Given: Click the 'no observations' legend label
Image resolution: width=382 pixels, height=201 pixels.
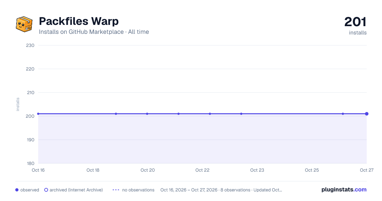Looking at the screenshot, I should 138,190.
